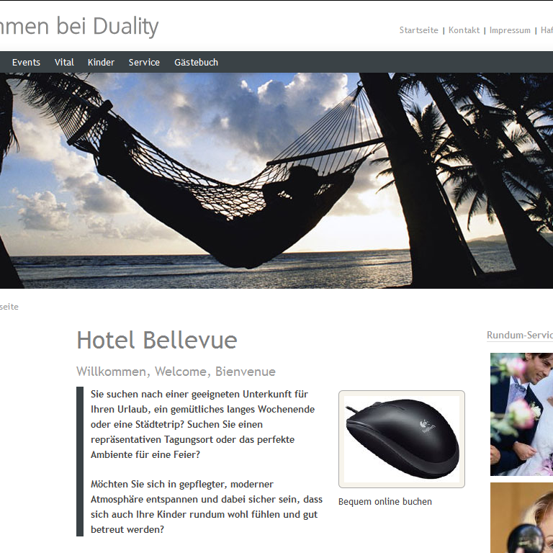Click the breadcrumb text ending in 'seite'
Image resolution: width=553 pixels, height=553 pixels.
[9, 307]
